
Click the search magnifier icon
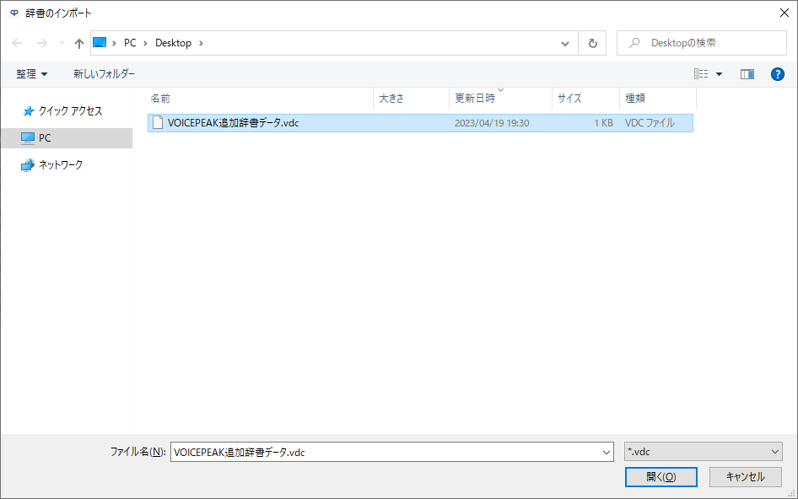pos(634,43)
